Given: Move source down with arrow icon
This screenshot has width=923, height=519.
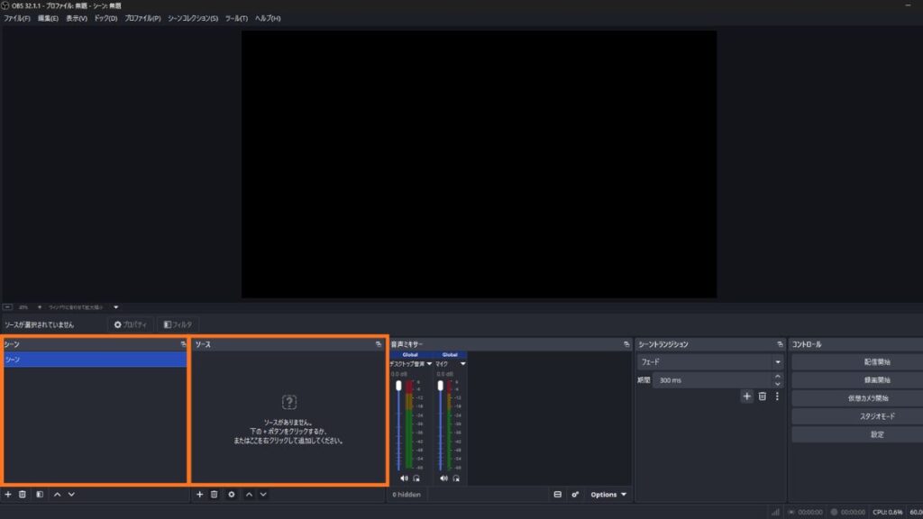Looking at the screenshot, I should tap(263, 494).
